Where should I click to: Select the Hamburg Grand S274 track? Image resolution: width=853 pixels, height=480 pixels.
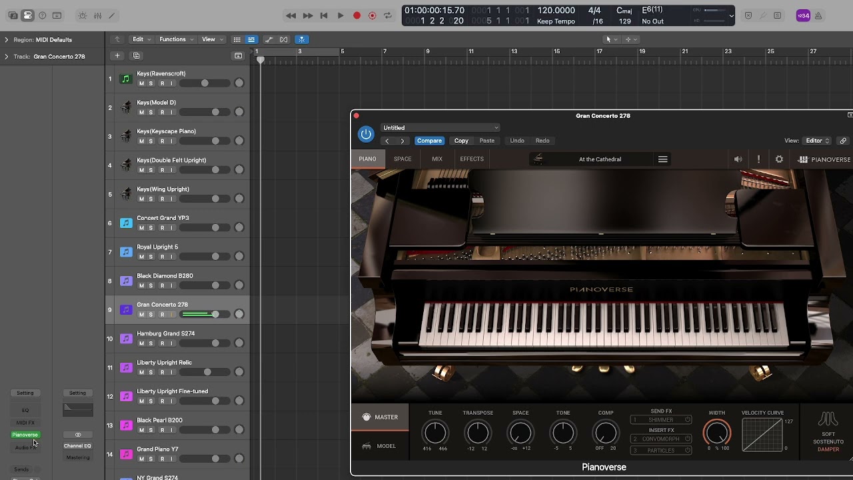[x=166, y=333]
